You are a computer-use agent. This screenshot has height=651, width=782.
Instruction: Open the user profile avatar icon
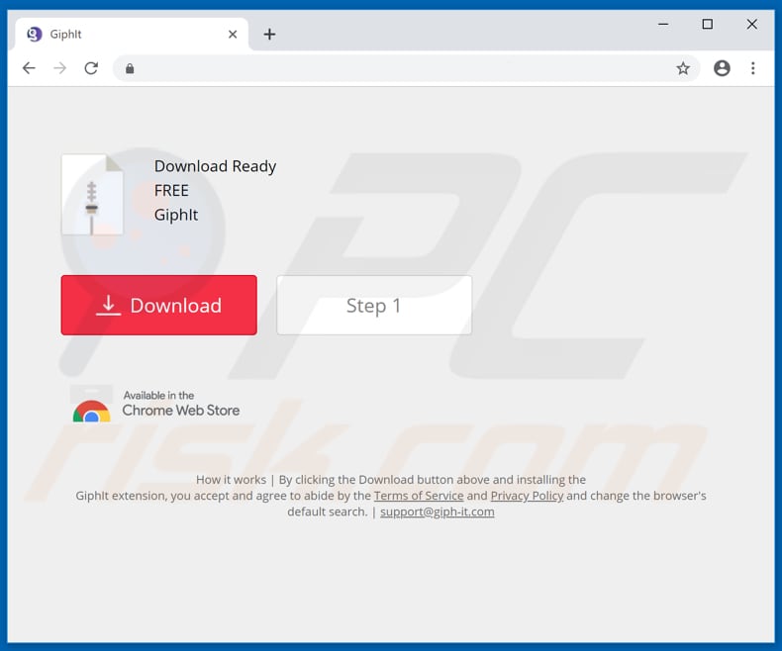[722, 68]
